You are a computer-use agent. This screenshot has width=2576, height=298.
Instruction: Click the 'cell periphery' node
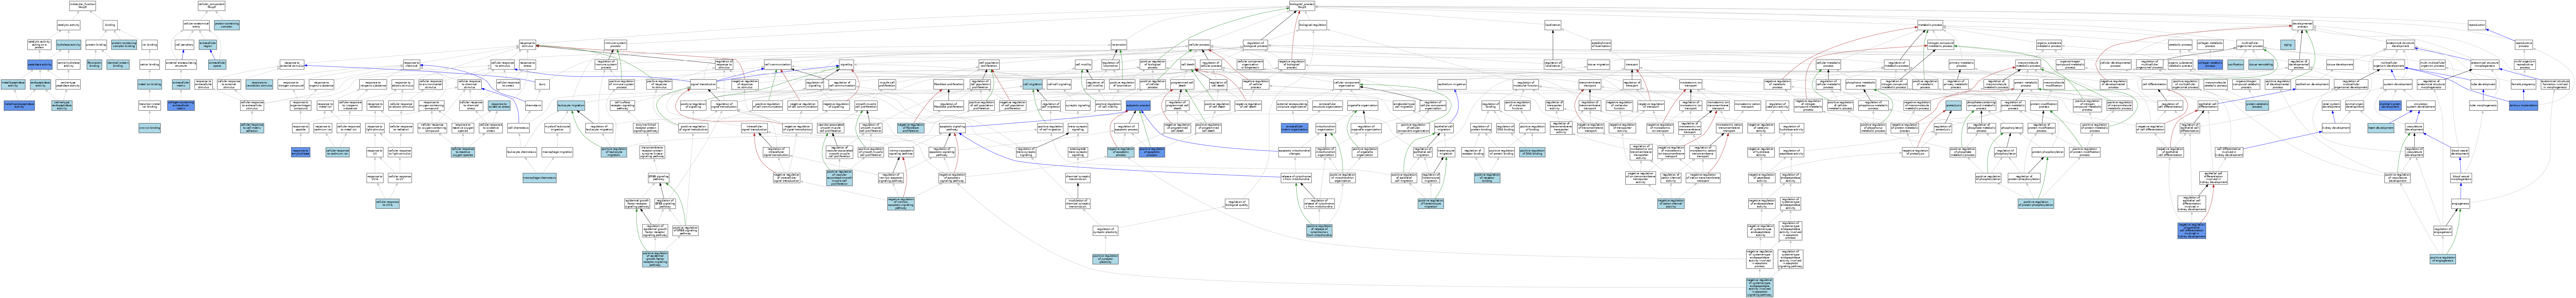[x=184, y=45]
